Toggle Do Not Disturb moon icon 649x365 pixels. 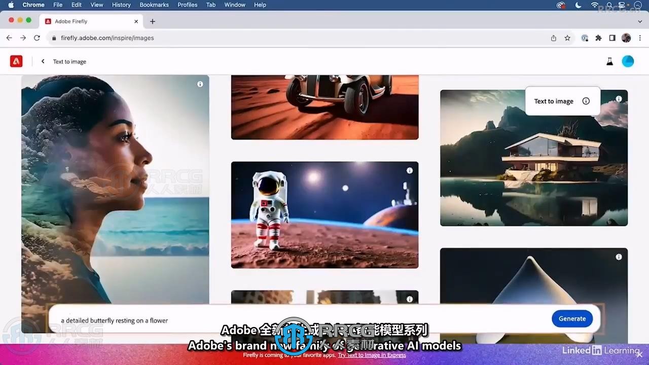coord(579,5)
